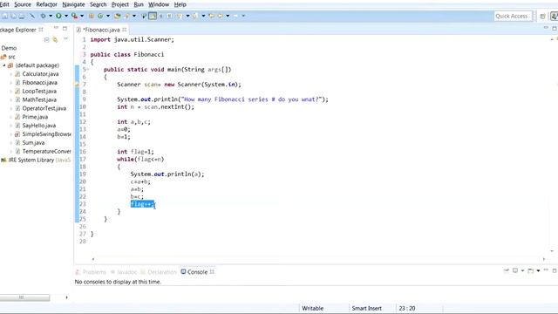Maximize the Package Explorer view

(x=65, y=28)
